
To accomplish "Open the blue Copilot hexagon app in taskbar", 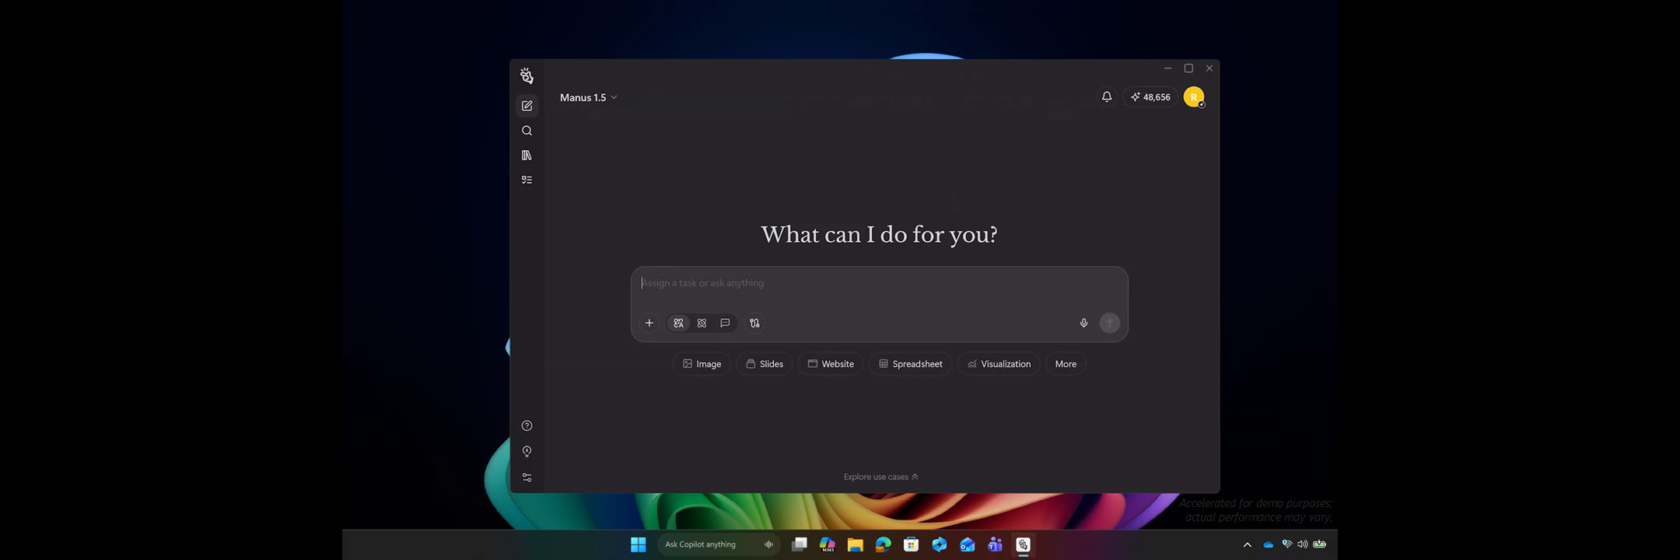I will pyautogui.click(x=939, y=544).
